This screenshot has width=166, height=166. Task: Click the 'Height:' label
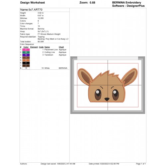click(23, 13)
